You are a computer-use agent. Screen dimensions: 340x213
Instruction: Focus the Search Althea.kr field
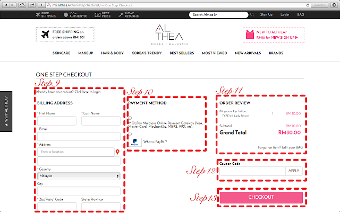(218, 15)
